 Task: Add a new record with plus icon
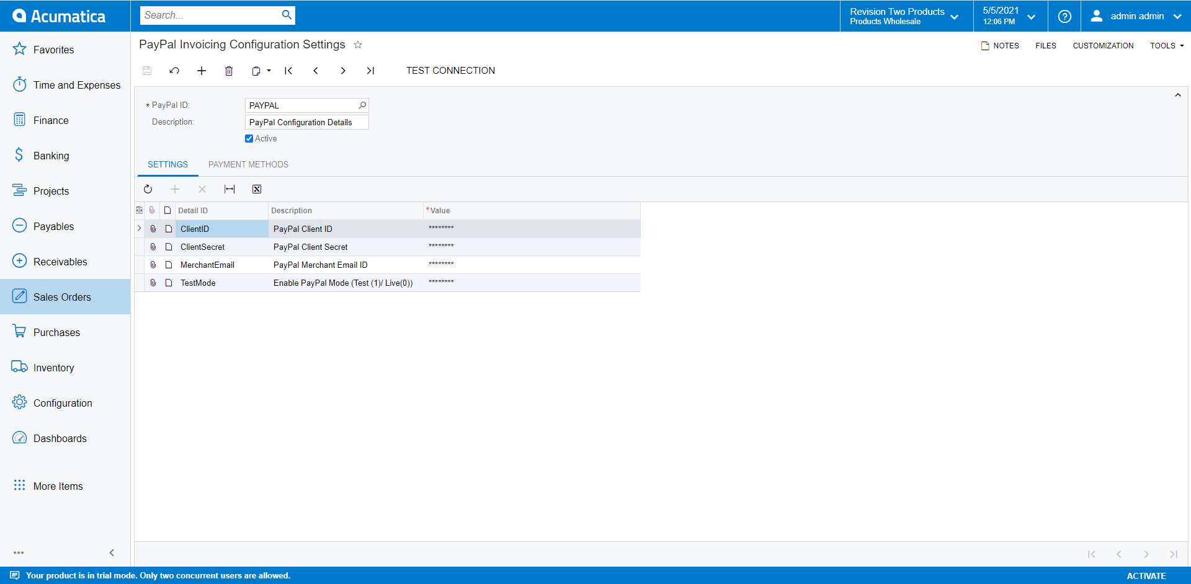click(202, 71)
